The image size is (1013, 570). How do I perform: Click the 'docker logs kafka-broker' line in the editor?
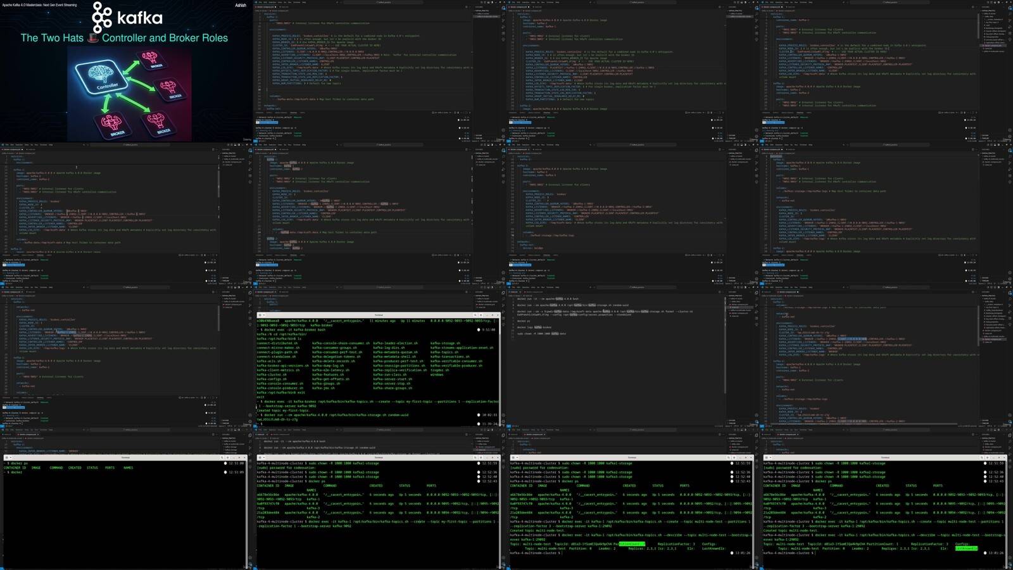coord(534,327)
